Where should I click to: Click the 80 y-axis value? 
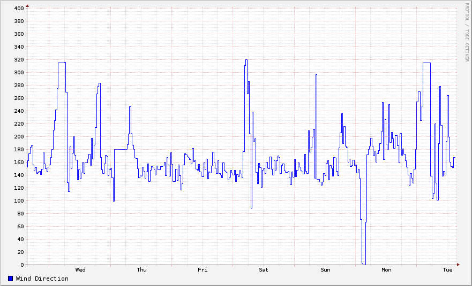point(20,214)
